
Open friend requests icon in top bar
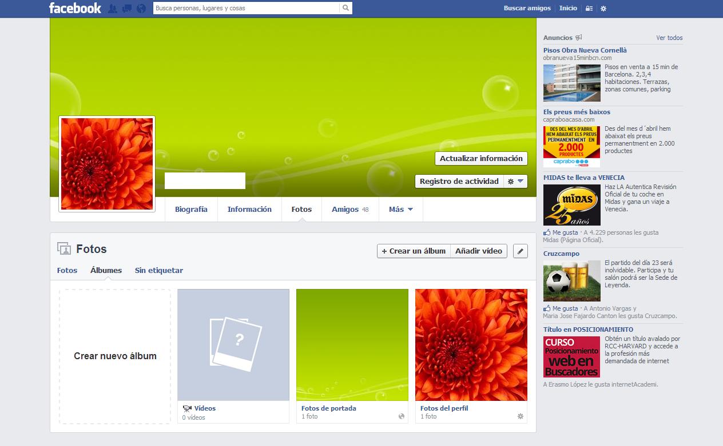click(113, 9)
